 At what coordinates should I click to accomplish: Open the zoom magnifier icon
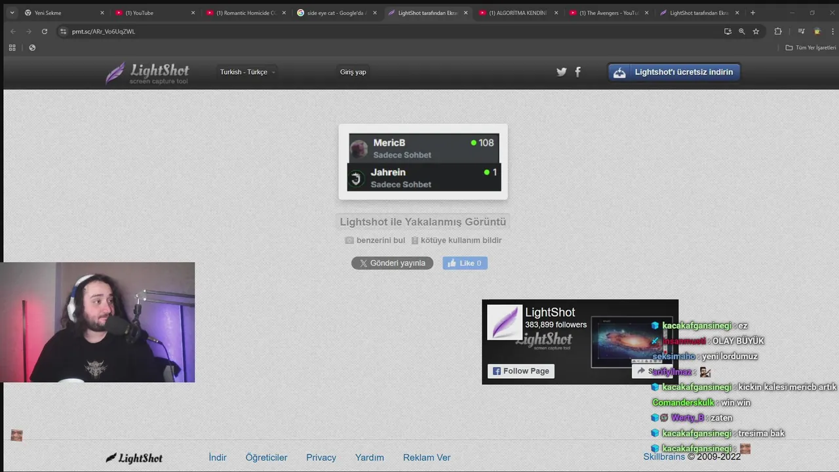point(742,31)
